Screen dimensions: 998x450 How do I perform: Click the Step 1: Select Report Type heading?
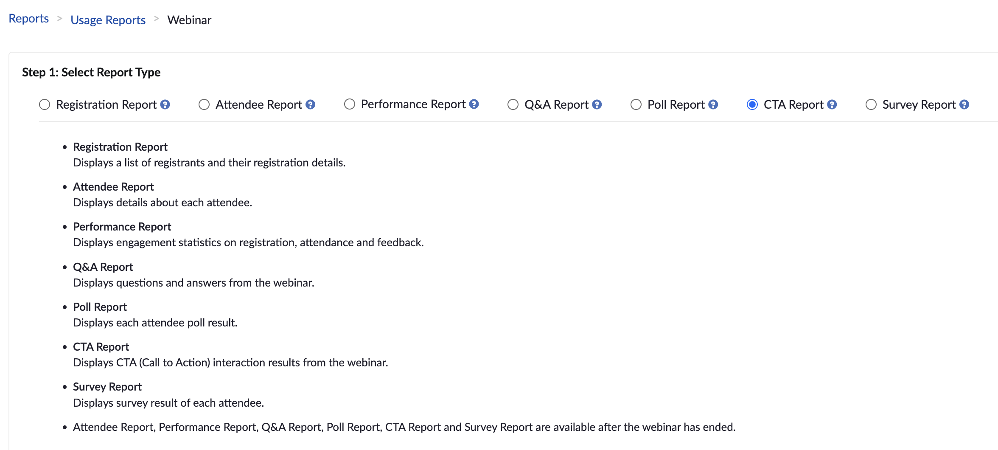pyautogui.click(x=91, y=72)
